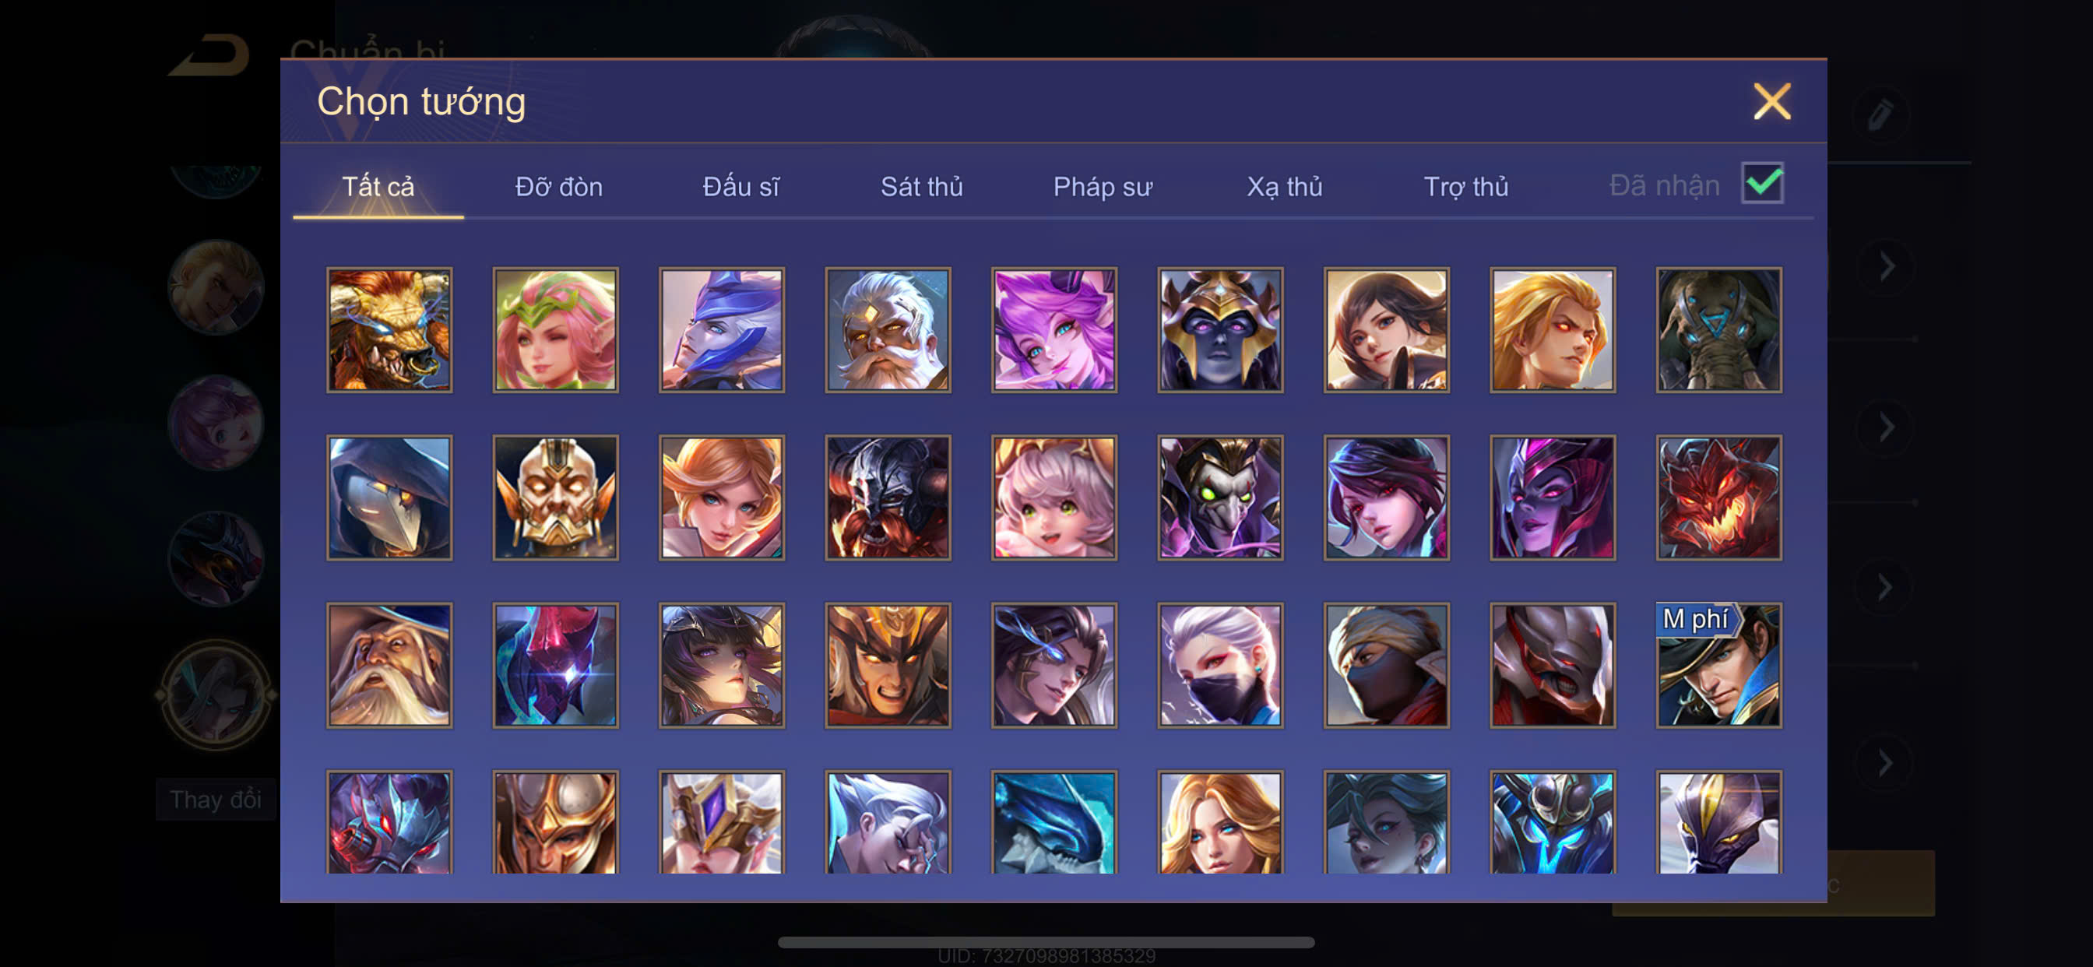Open the Đỡ đòn tab
The width and height of the screenshot is (2093, 967).
click(559, 187)
